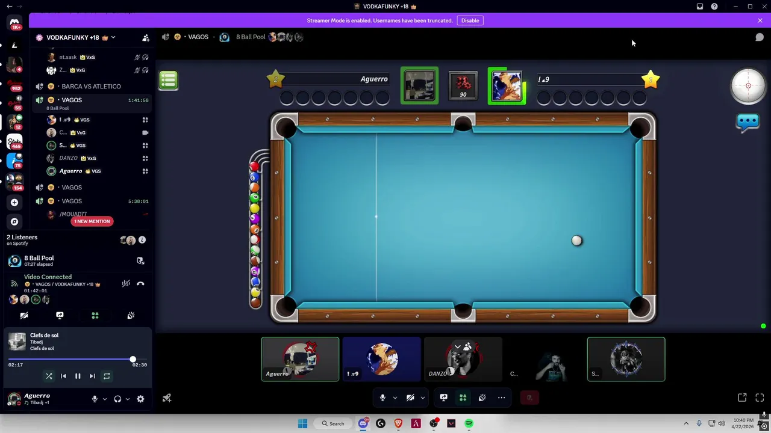Open the cue aiming target control
The width and height of the screenshot is (771, 433).
coord(748,86)
